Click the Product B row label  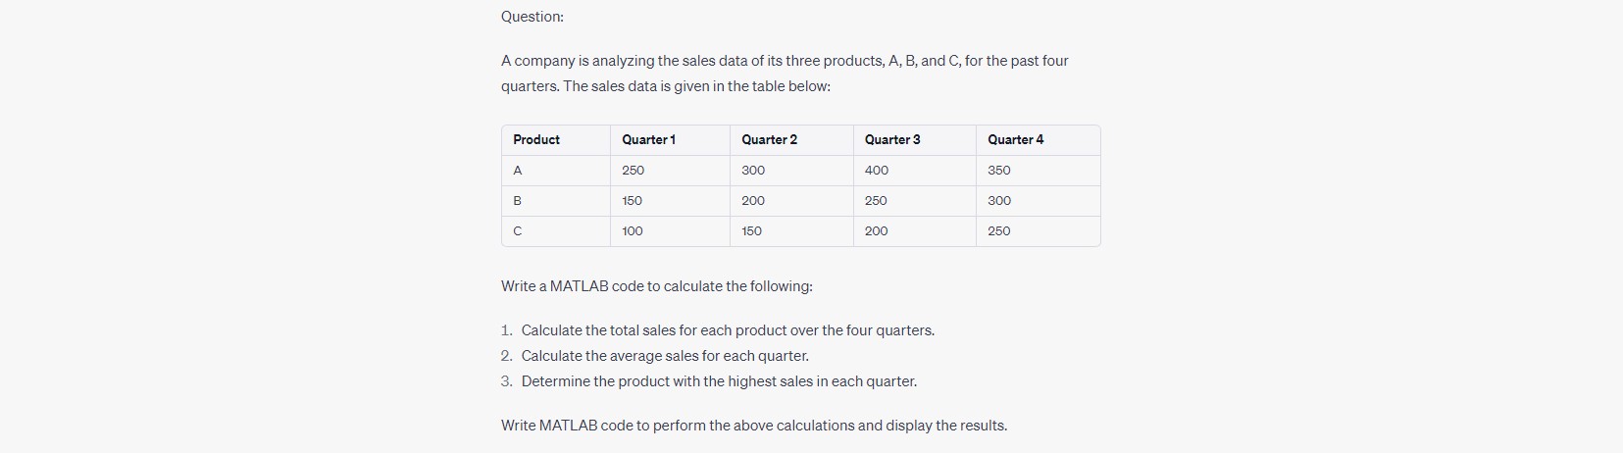click(x=518, y=201)
